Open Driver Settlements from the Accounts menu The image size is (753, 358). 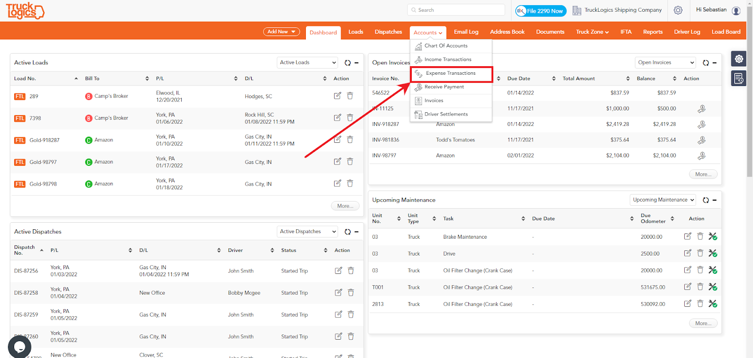tap(451, 114)
